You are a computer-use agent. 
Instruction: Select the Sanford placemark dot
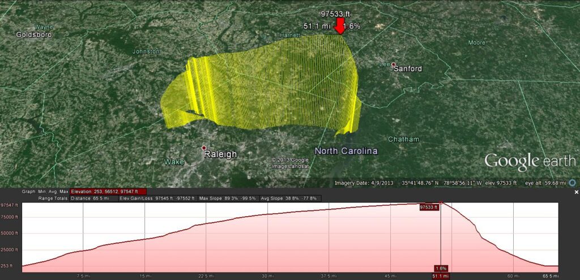tap(394, 64)
